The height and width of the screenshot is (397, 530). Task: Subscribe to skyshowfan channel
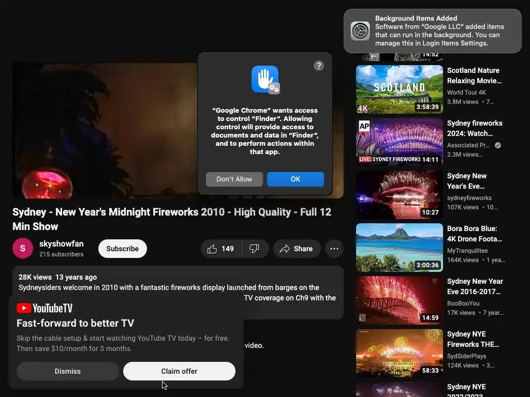(122, 249)
